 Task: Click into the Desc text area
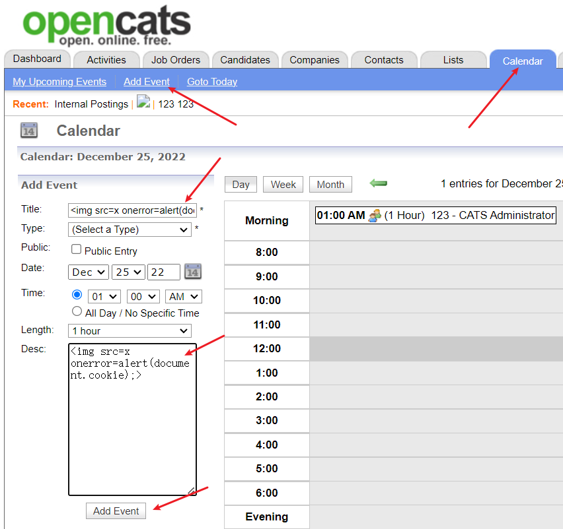coord(133,420)
